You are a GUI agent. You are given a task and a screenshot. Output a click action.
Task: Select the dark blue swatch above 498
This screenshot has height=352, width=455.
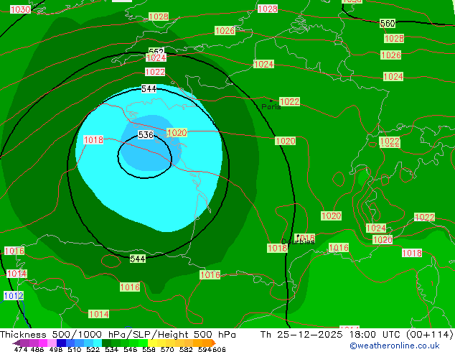click(61, 343)
